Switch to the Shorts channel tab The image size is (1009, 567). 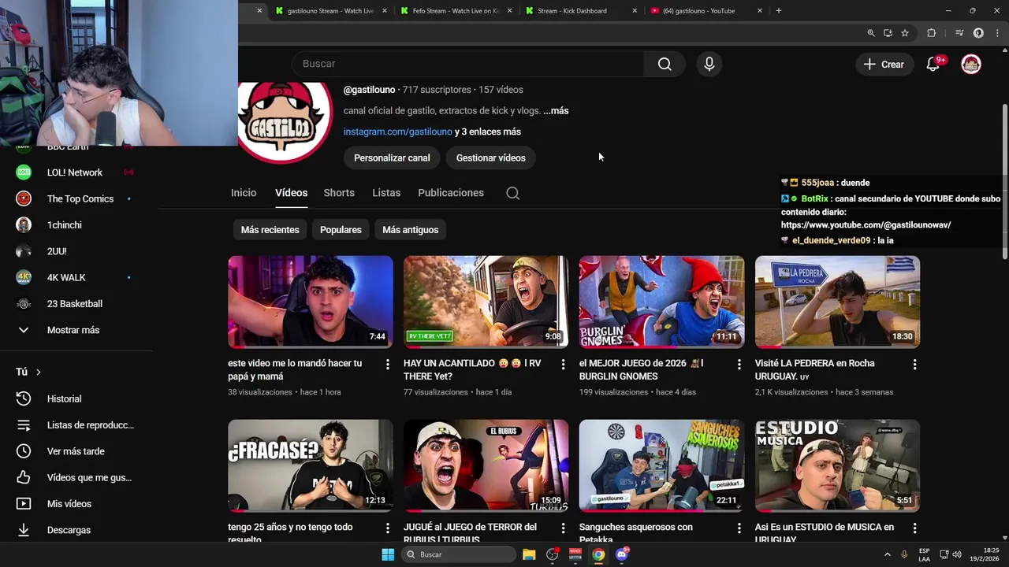coord(339,193)
